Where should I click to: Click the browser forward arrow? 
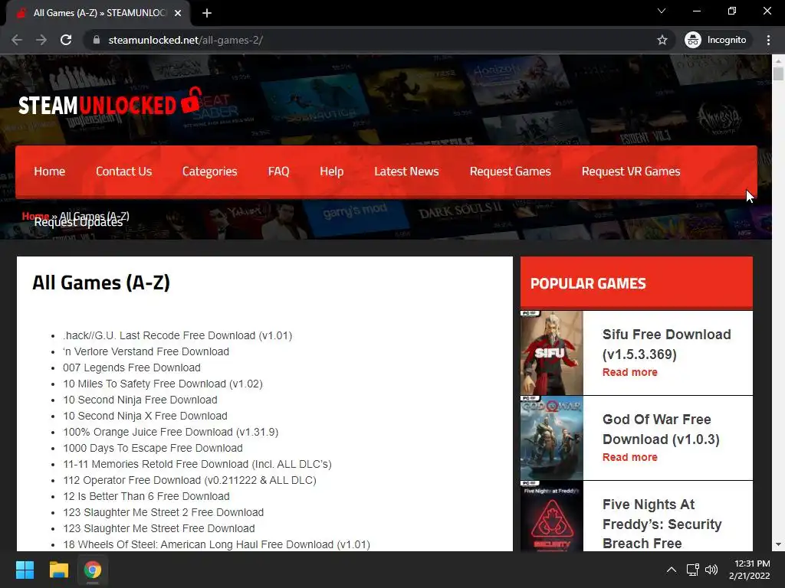[x=41, y=40]
